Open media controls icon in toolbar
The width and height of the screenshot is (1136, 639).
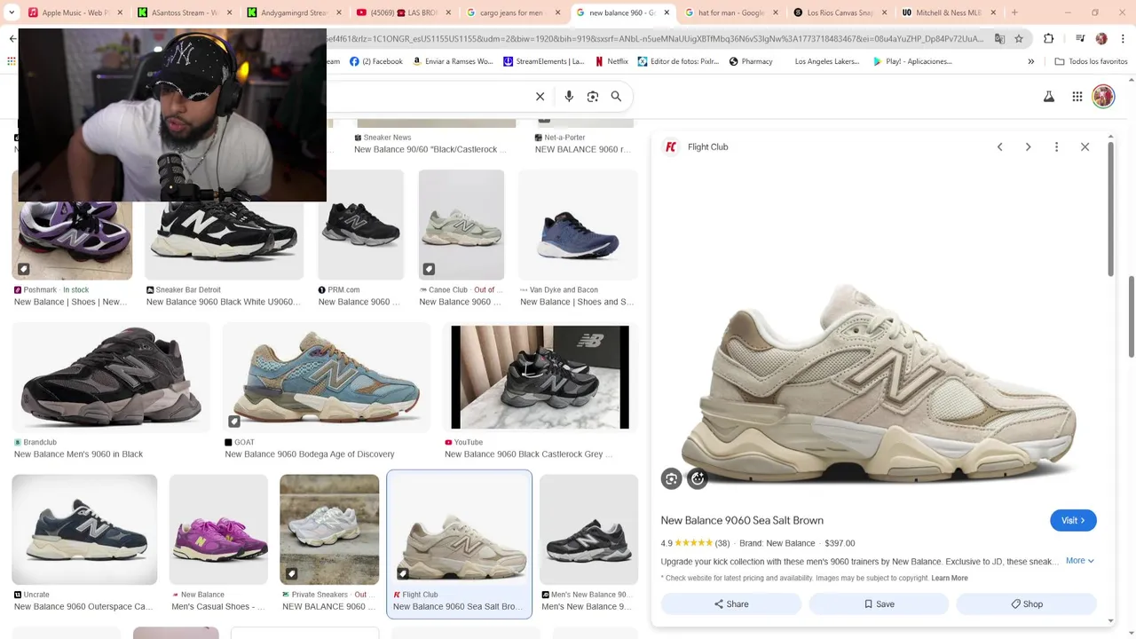click(x=1080, y=39)
